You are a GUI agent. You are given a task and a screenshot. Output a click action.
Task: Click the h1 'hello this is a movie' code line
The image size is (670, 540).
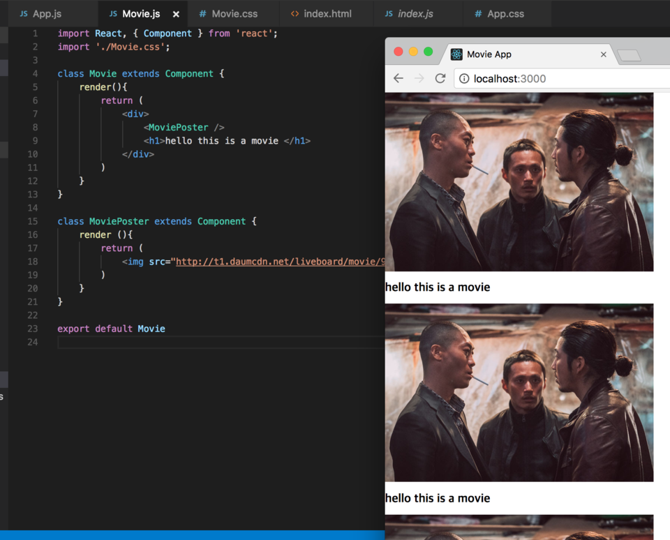(x=227, y=140)
